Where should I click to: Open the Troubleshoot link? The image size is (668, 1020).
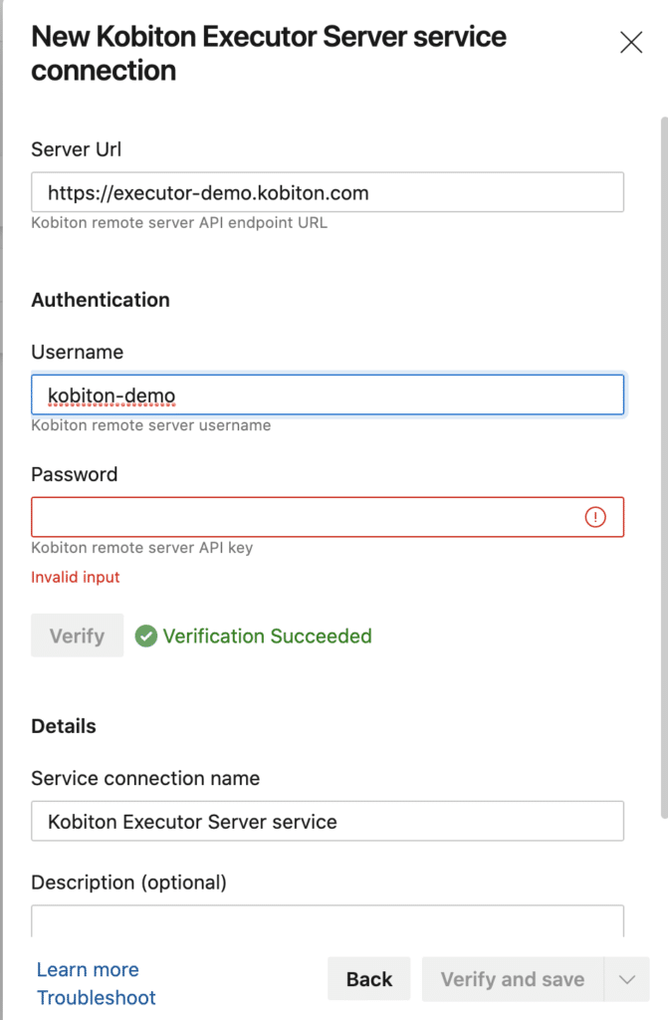(x=96, y=997)
